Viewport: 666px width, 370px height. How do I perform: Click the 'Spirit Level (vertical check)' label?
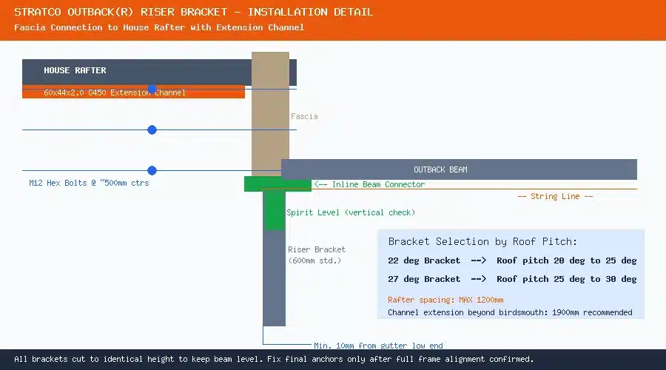(351, 212)
